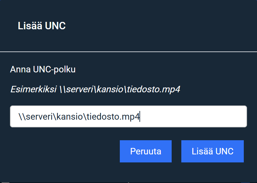Click the word "Esimerkiksi" in the hint
The height and width of the screenshot is (183, 257).
(33, 89)
